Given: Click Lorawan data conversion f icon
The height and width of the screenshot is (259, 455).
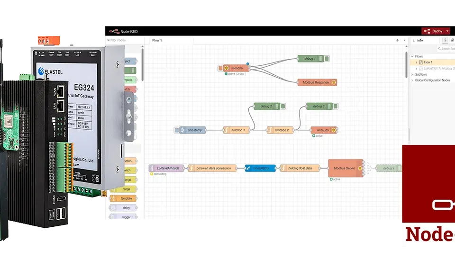Looking at the screenshot, I should (191, 168).
